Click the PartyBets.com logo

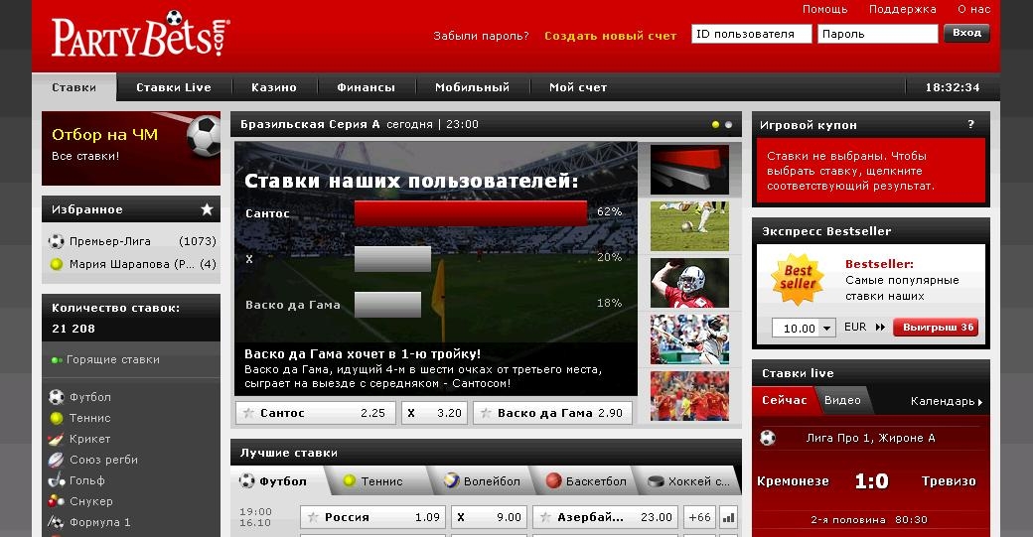141,36
